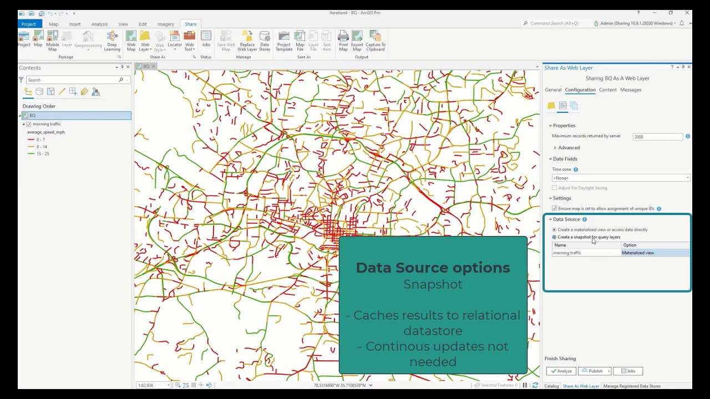The width and height of the screenshot is (710, 399).
Task: Open the General tab in sharing pane
Action: click(x=553, y=90)
